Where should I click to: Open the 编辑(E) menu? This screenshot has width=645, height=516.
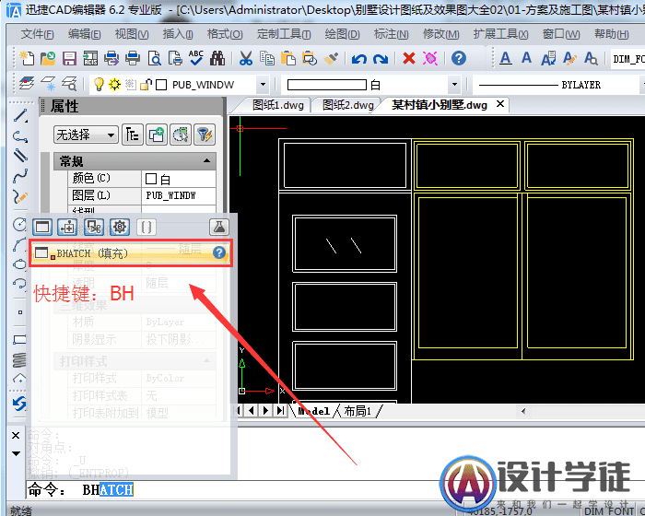84,34
